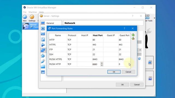This screenshot has width=175, height=98.
Task: Click the Guest Port cell of PLESK HTTP
Action: [124, 64]
